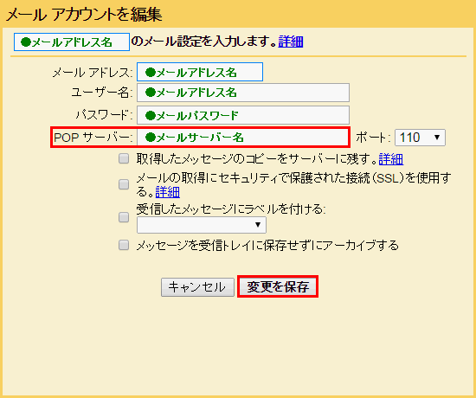
Task: Tick the archive without inbox checkbox
Action: point(124,245)
